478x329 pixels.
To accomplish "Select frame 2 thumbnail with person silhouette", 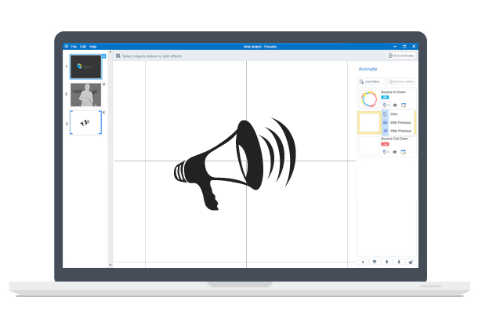I will point(86,95).
